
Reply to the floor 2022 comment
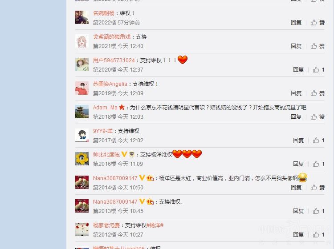click(296, 23)
